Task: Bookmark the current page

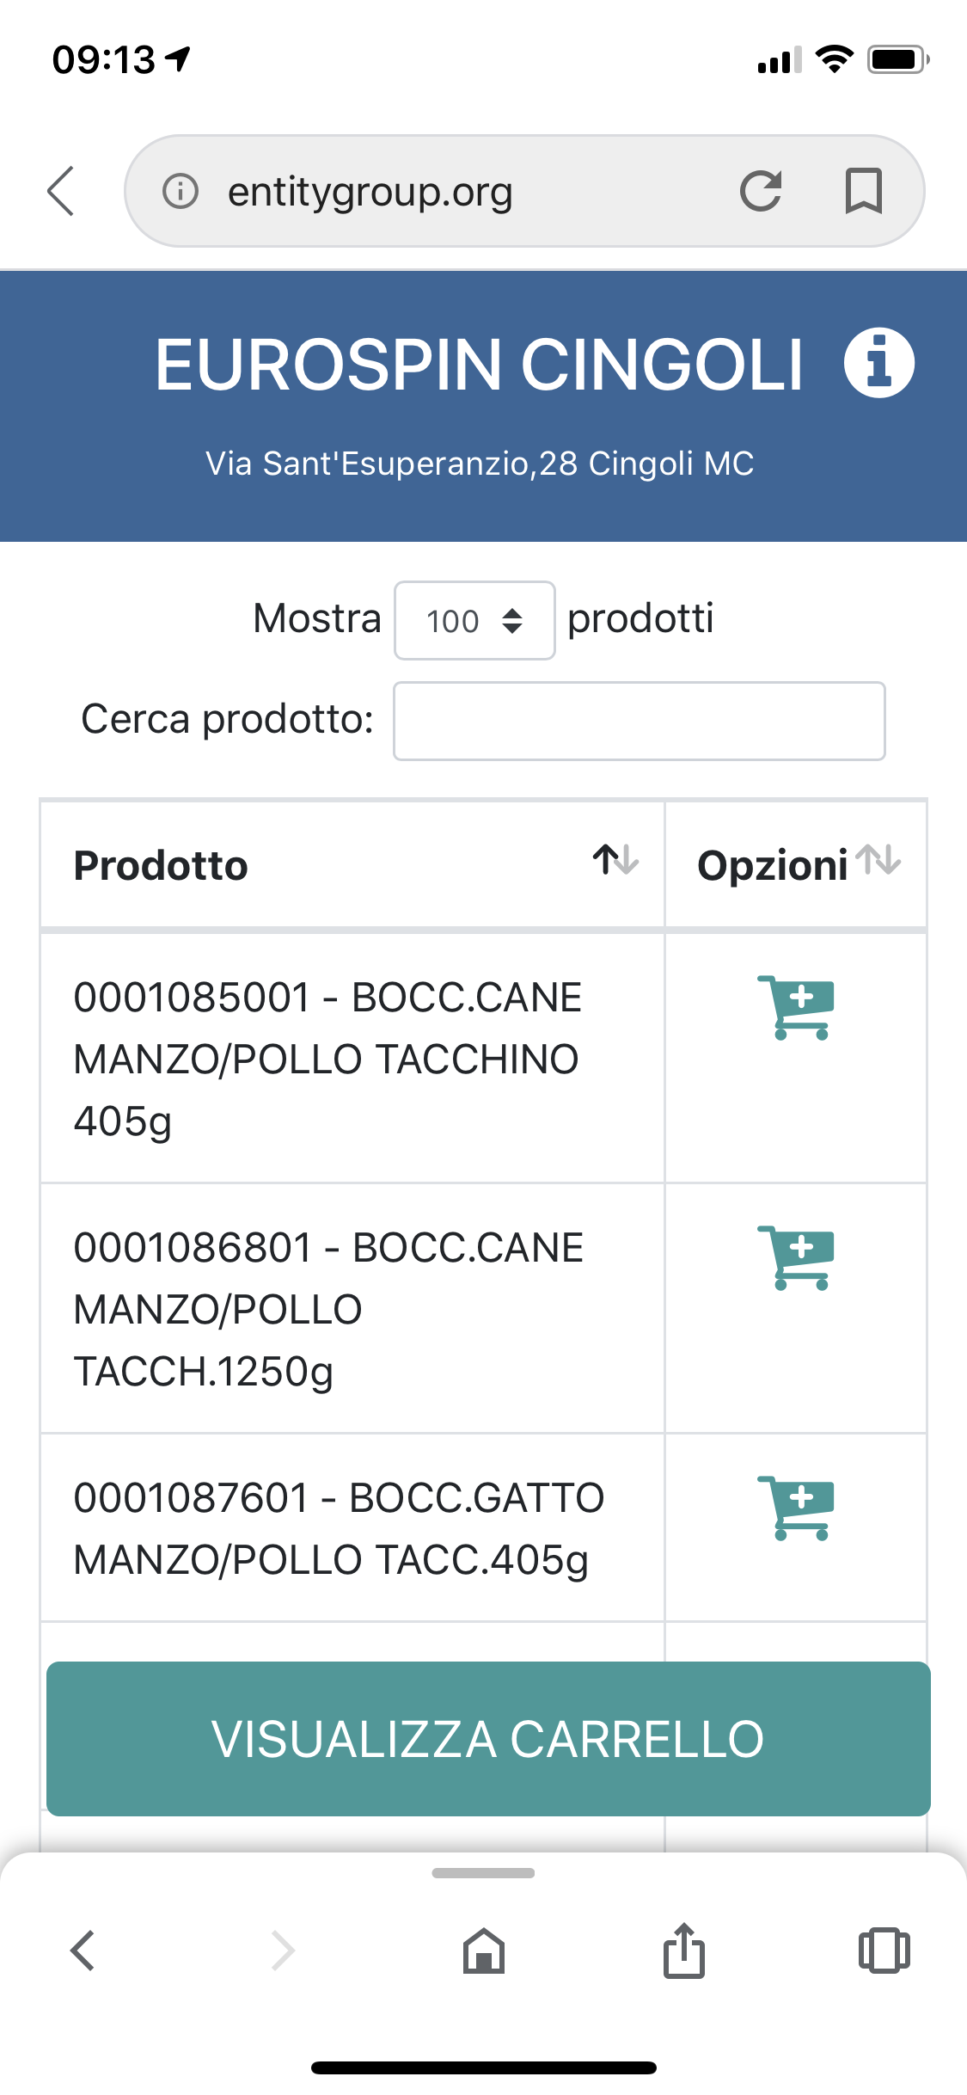Action: pyautogui.click(x=863, y=191)
